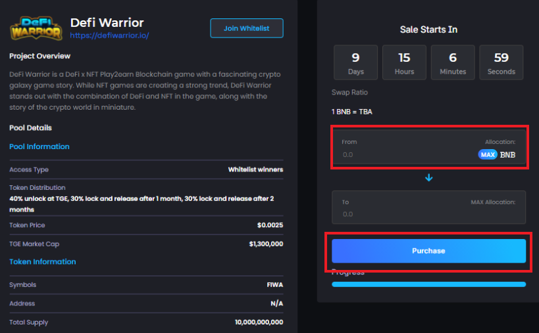Click the project overview description paragraph
539x333 pixels.
pos(145,91)
